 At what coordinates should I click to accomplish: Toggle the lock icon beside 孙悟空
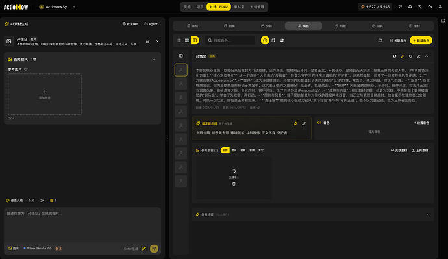148,42
